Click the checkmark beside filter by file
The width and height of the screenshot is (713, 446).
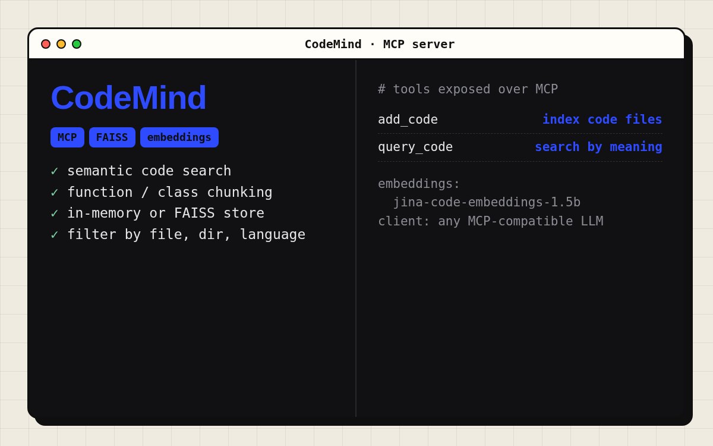click(55, 235)
